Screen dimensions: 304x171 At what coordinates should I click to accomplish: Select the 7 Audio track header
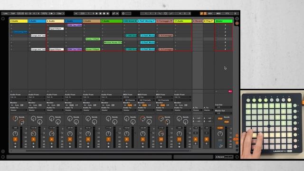[x=112, y=21]
